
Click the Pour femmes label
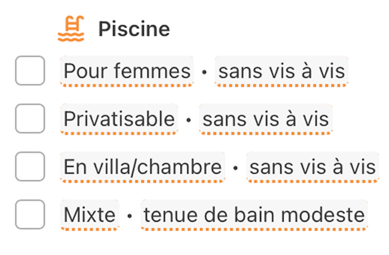click(127, 71)
